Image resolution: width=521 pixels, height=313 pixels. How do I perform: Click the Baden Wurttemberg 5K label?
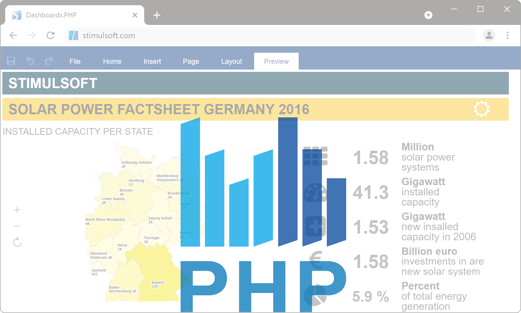pyautogui.click(x=123, y=289)
